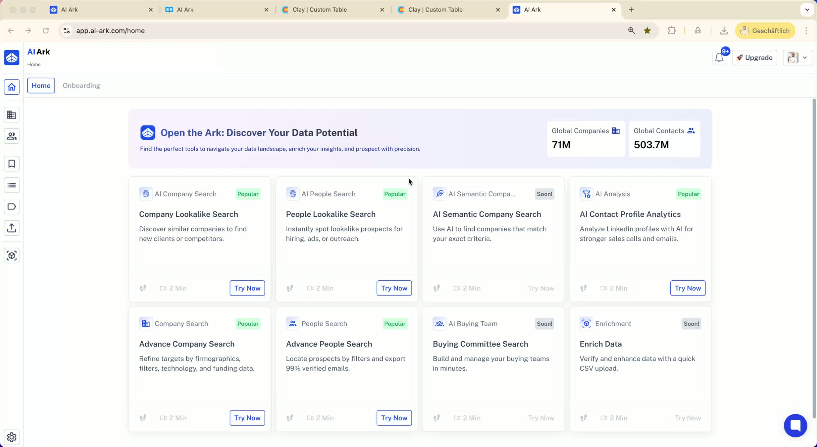
Task: Open the Companies page in sidebar
Action: [x=12, y=115]
